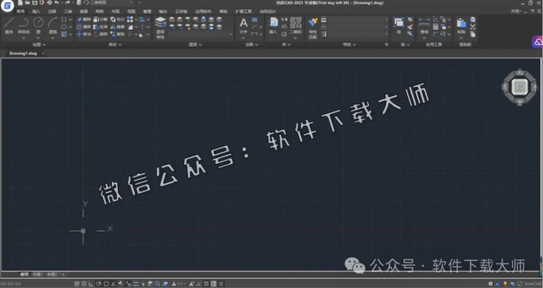Image resolution: width=543 pixels, height=288 pixels.
Task: Click the Print icon in quick access toolbar
Action: (x=49, y=3)
